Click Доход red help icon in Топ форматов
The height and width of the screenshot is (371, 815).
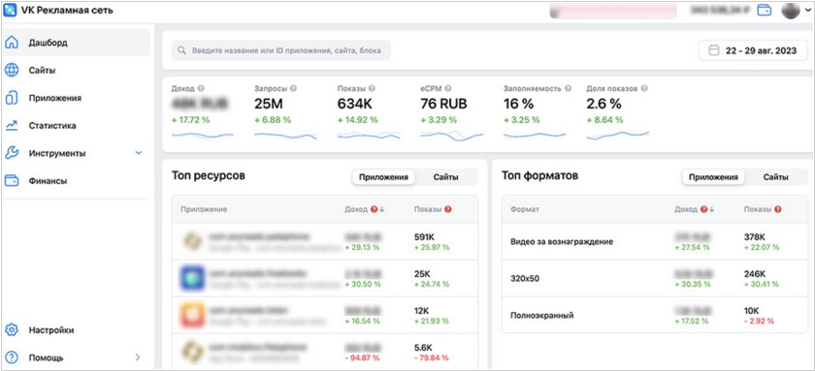point(703,209)
